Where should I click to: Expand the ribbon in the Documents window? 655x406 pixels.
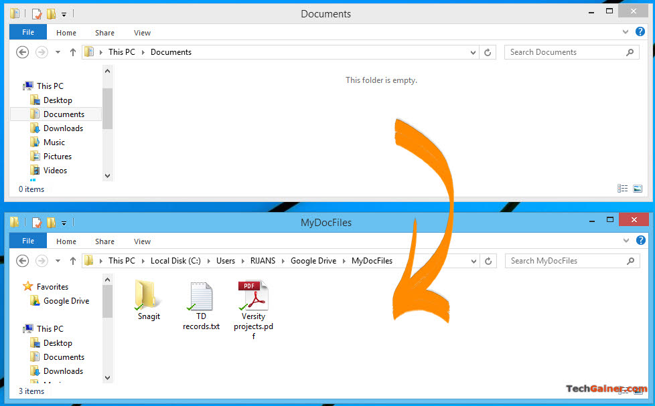626,32
